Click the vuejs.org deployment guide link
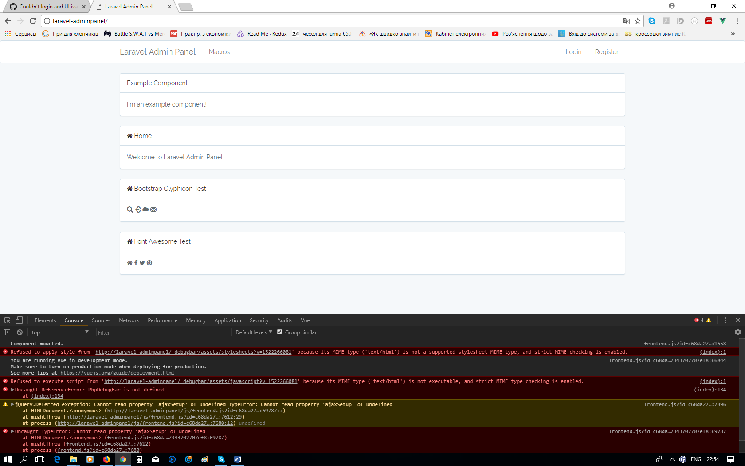745x466 pixels. (x=117, y=373)
